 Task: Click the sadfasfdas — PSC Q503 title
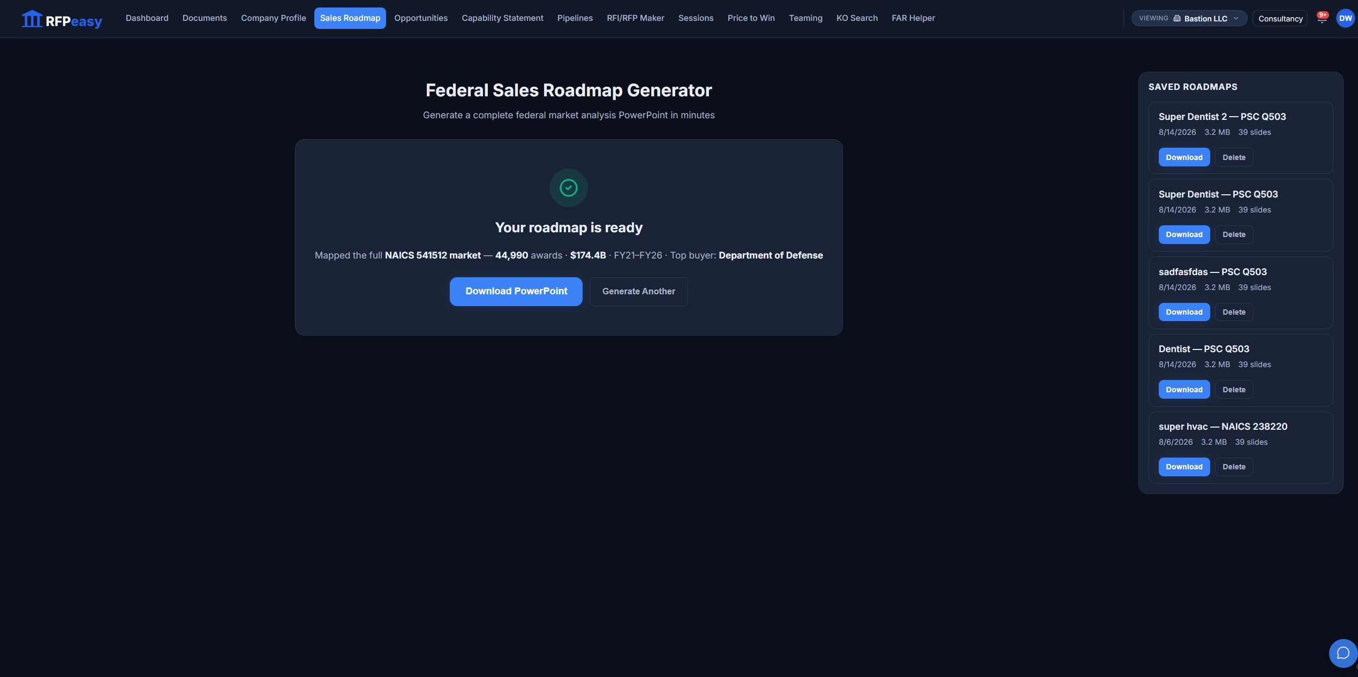(1212, 272)
